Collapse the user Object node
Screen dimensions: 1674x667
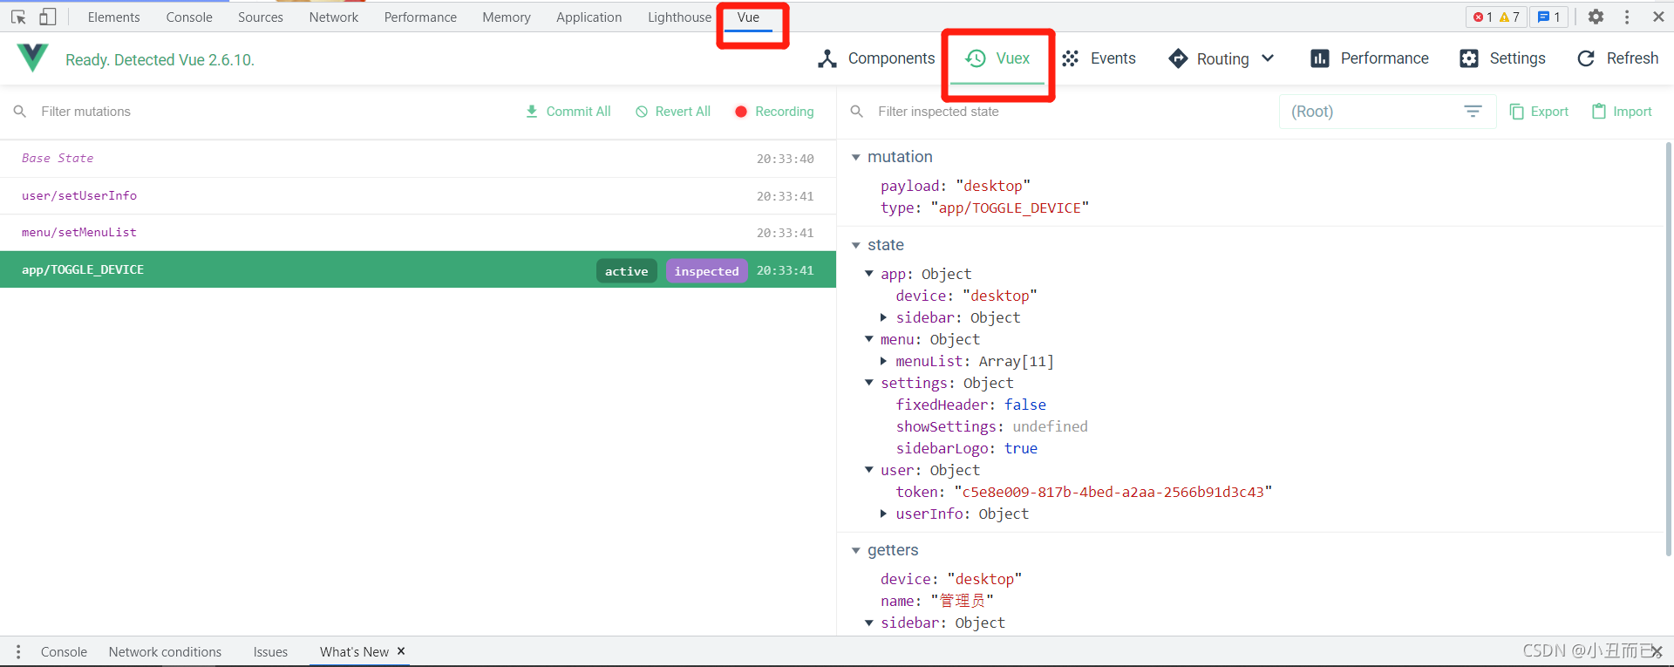tap(869, 470)
